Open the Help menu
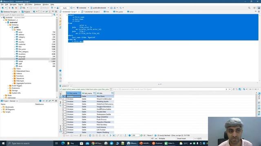Viewport: 261px width, 146px height. point(52,4)
